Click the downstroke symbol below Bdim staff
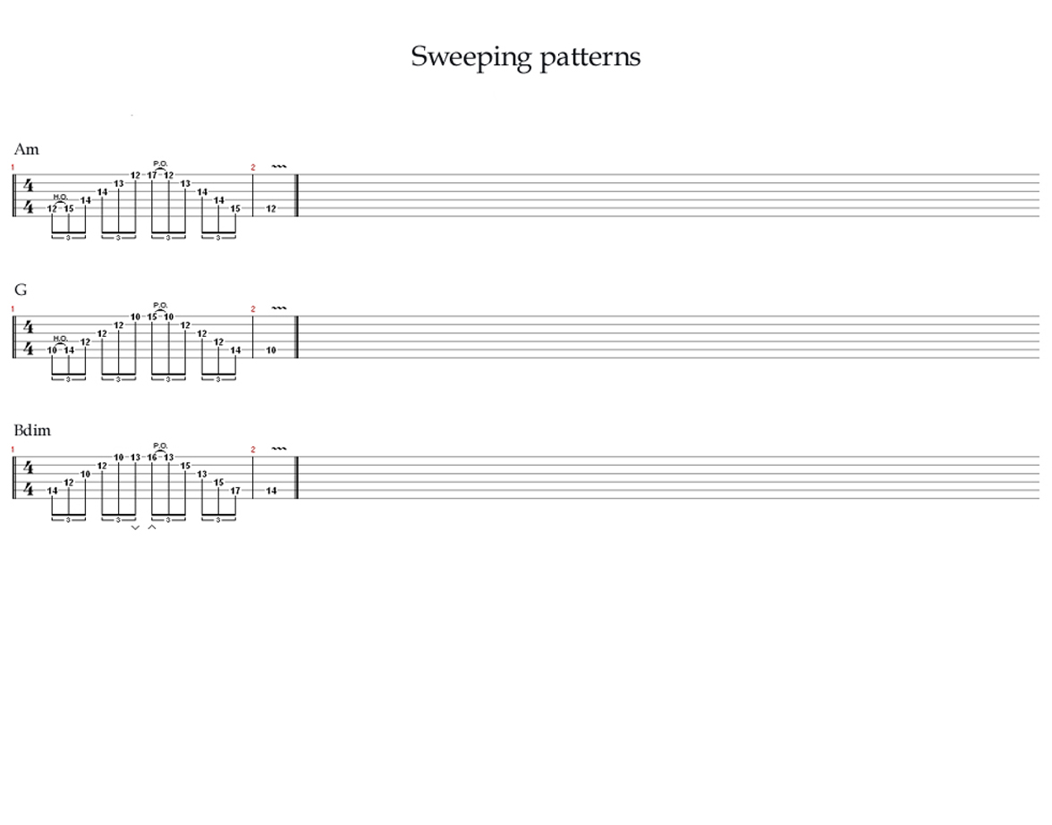1052x825 pixels. [135, 528]
